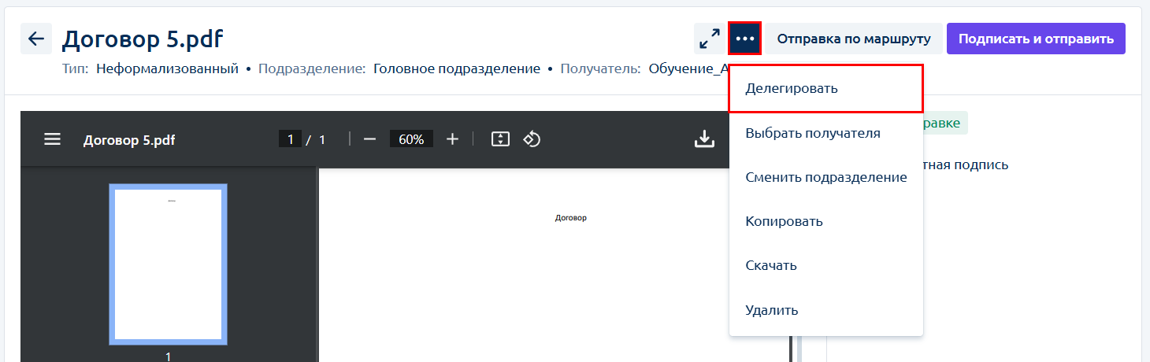Click Неформализованный type value
1150x362 pixels.
click(x=167, y=68)
